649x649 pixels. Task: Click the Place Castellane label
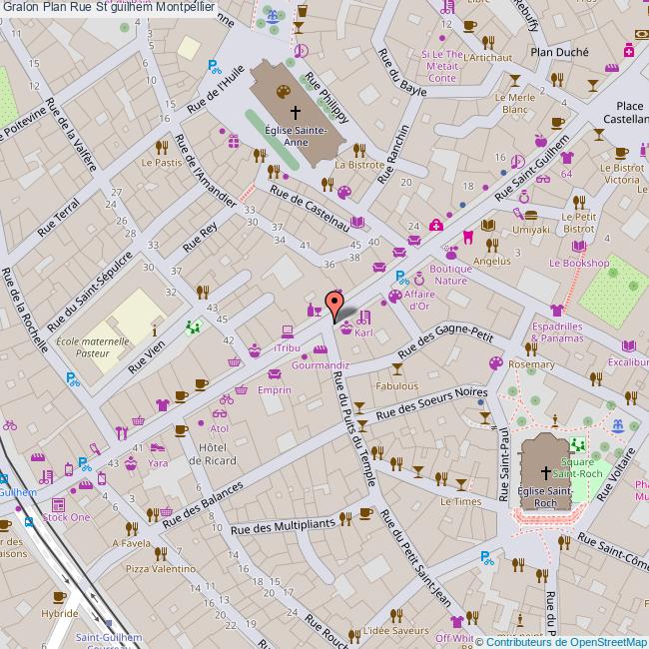click(x=628, y=112)
